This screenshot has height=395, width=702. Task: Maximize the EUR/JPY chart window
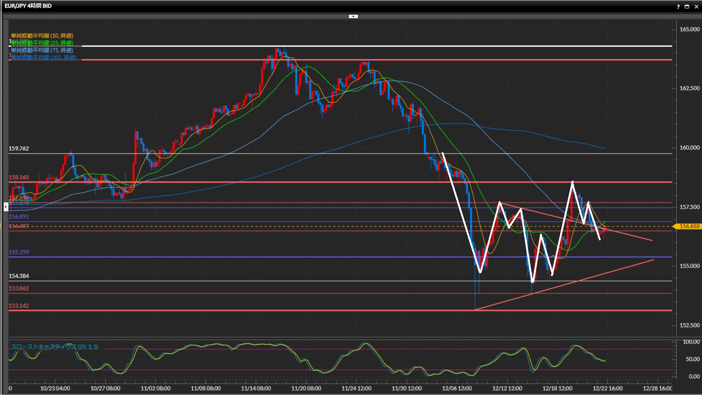coord(687,7)
